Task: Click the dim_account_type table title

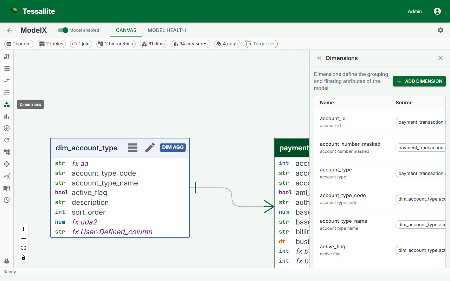Action: tap(86, 148)
